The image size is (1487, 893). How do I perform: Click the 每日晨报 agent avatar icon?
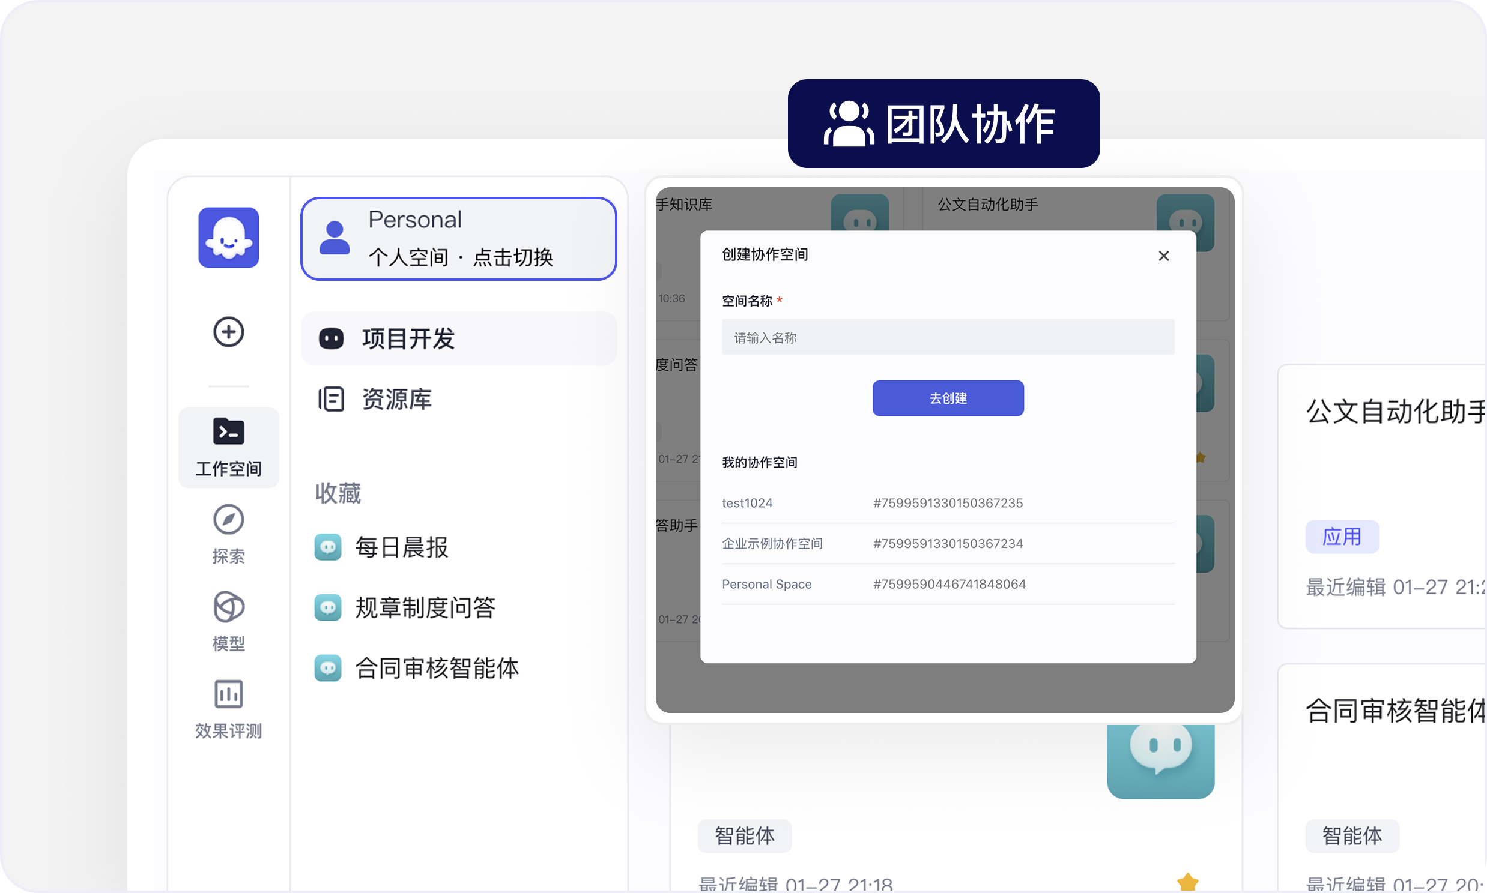(328, 546)
